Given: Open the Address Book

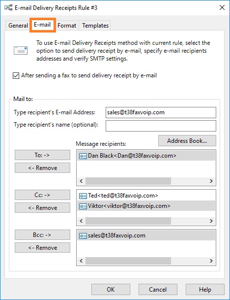Looking at the screenshot, I should (x=187, y=141).
